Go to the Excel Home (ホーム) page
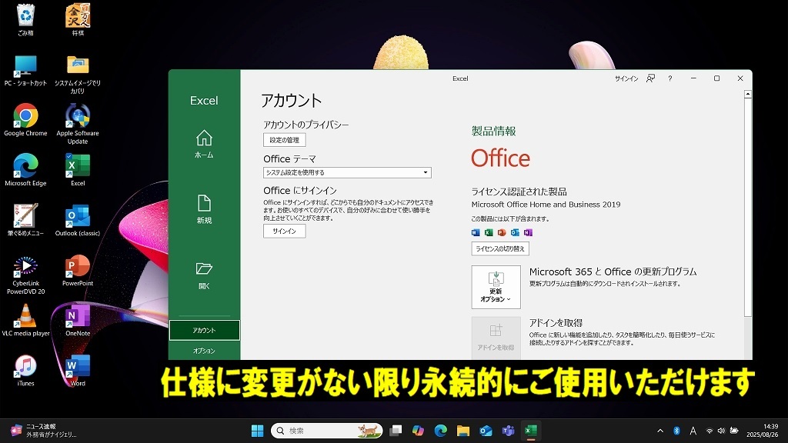This screenshot has width=788, height=443. 204,144
